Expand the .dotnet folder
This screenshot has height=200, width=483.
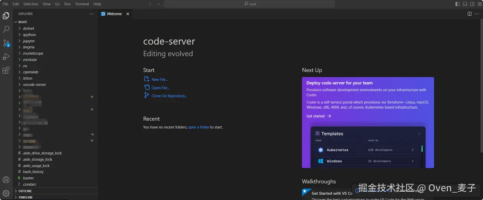55,28
